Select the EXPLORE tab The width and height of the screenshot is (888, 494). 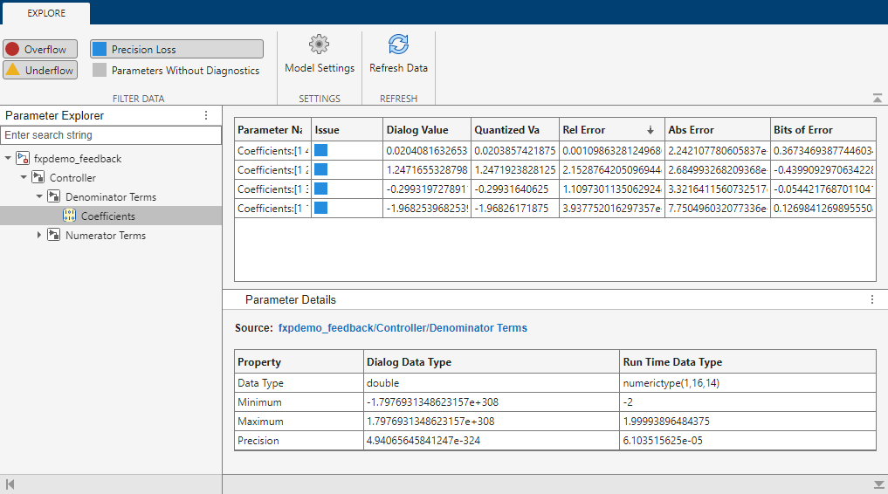click(x=45, y=13)
